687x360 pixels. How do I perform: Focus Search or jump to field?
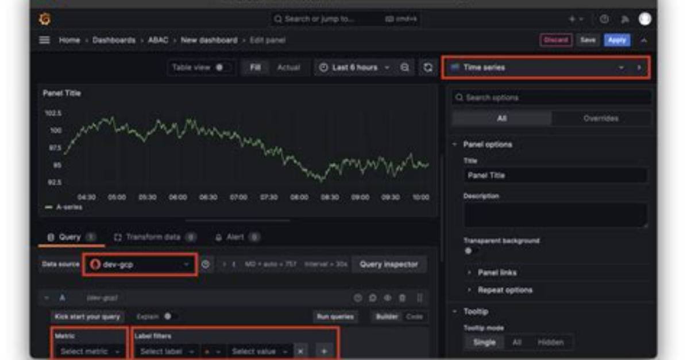(345, 19)
